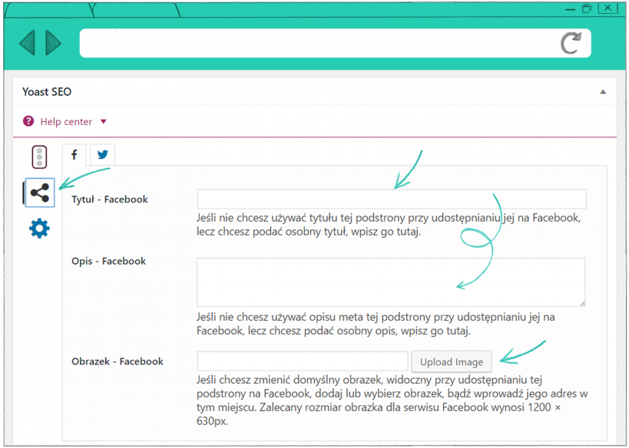Expand the Help center dropdown arrow

coord(104,121)
